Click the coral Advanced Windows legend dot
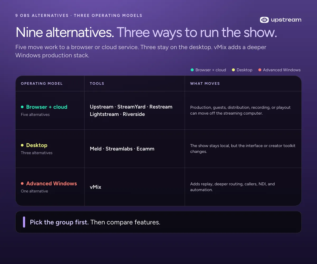The height and width of the screenshot is (264, 317). tap(260, 70)
